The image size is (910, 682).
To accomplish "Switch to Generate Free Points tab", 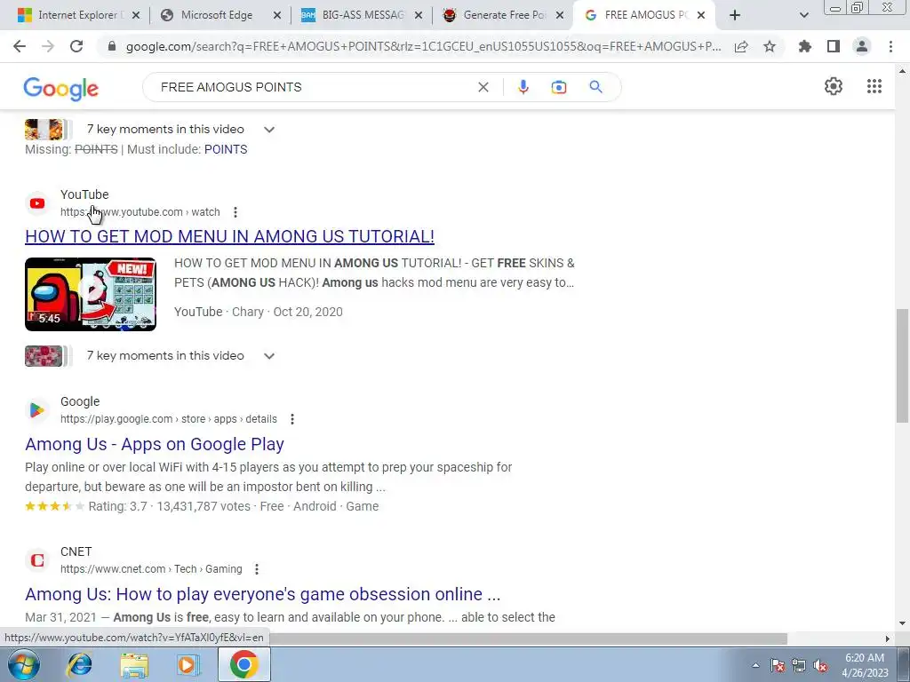I will tap(503, 15).
